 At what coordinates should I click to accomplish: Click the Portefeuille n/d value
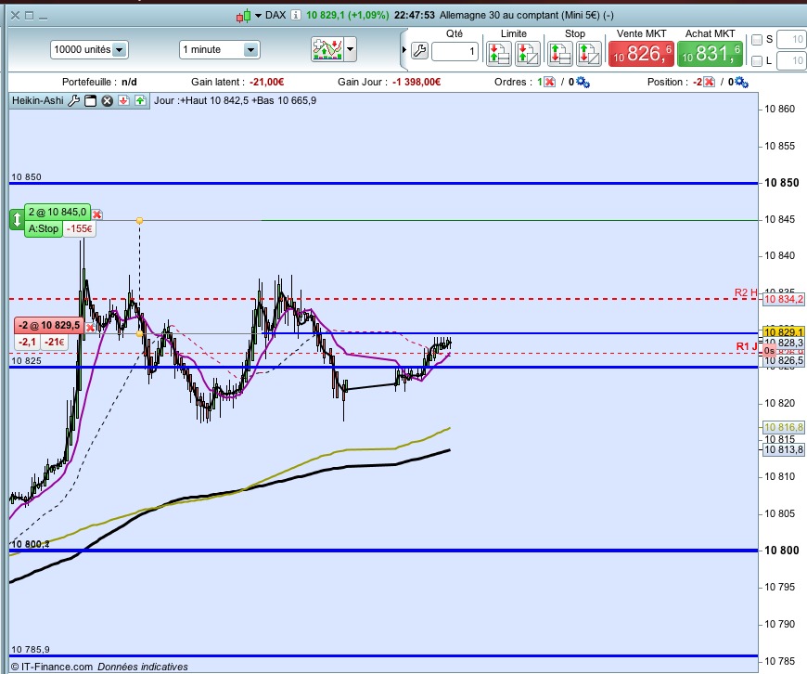(129, 82)
